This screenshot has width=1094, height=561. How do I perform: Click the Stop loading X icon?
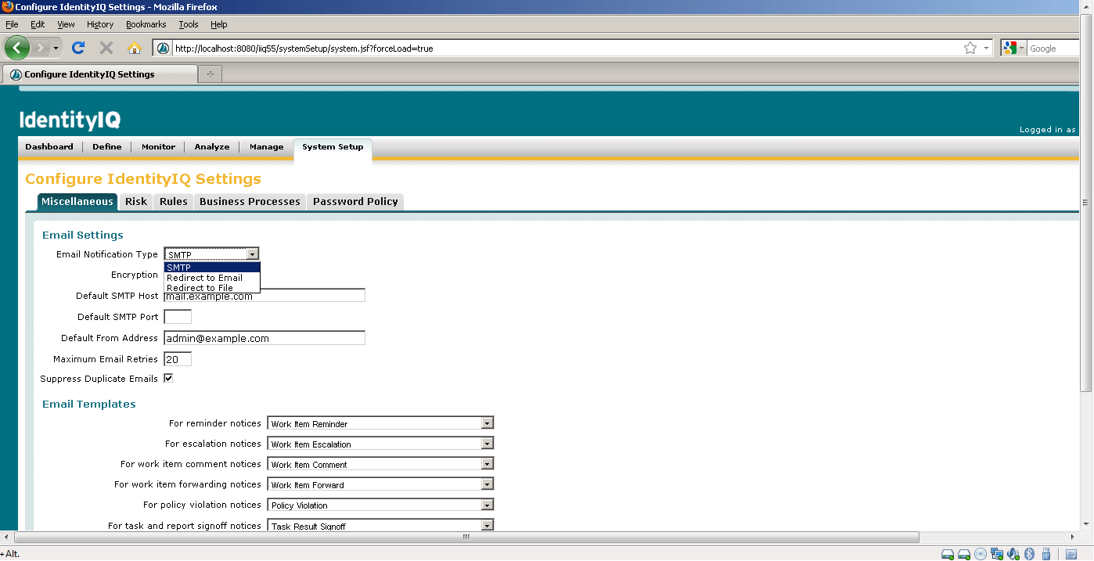tap(106, 48)
